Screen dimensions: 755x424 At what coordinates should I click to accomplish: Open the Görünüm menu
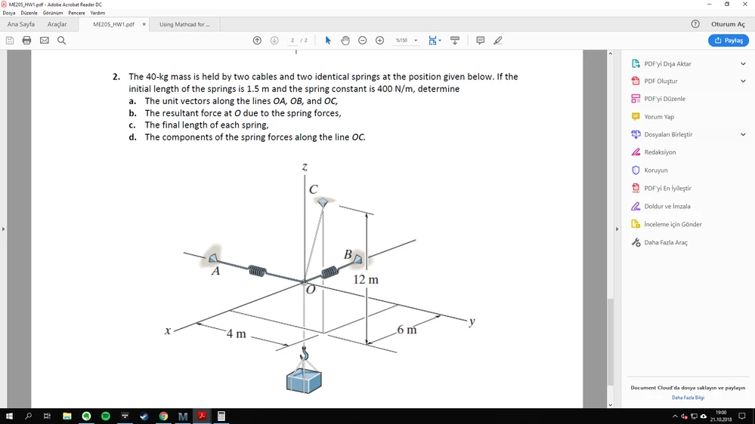(x=52, y=13)
